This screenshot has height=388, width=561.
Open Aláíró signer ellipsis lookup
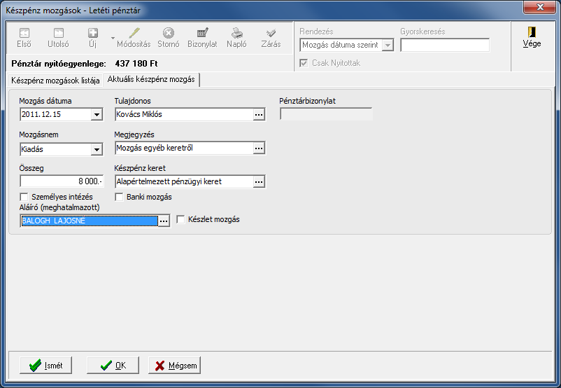[164, 221]
